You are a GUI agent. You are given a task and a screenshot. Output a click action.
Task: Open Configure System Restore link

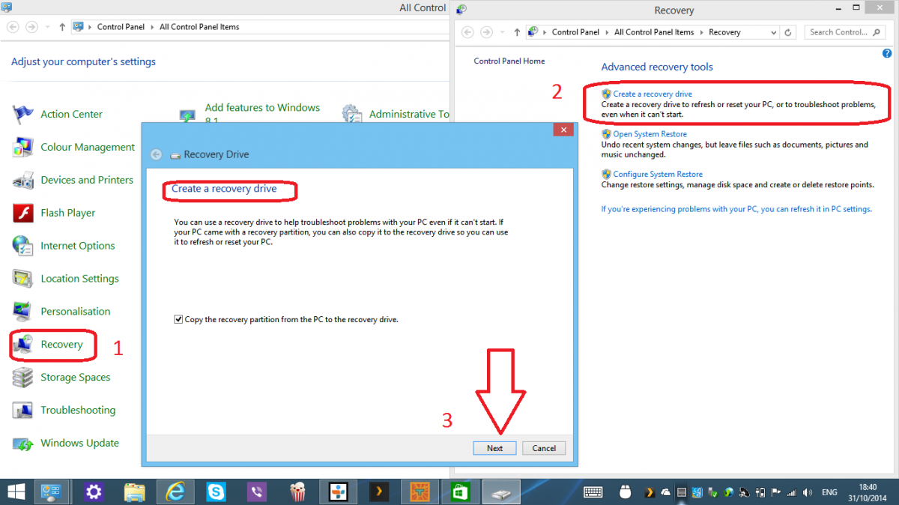658,174
